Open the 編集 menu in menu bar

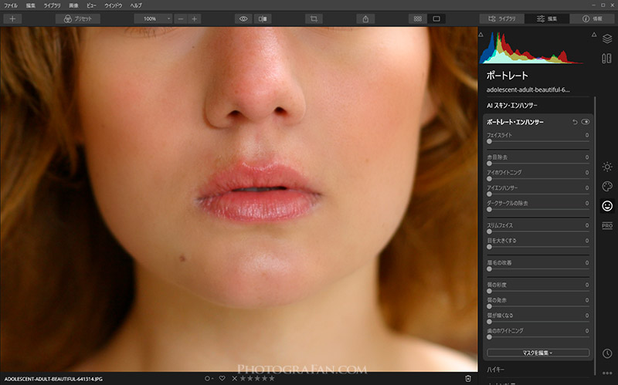point(30,5)
